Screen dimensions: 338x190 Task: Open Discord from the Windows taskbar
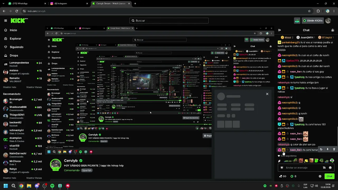pyautogui.click(x=37, y=186)
